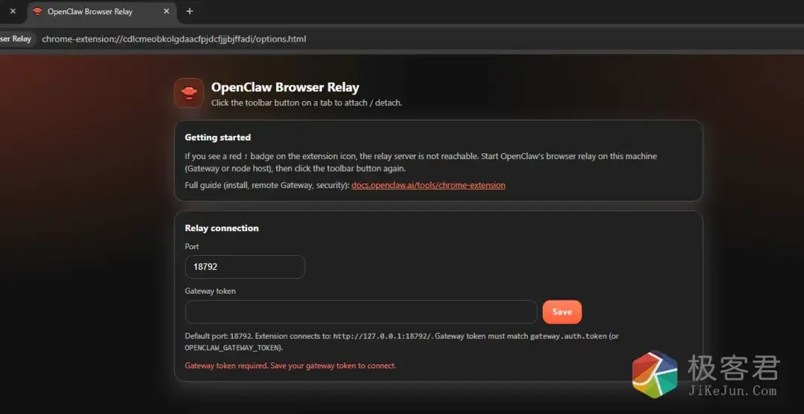Image resolution: width=804 pixels, height=414 pixels.
Task: Click the OpenClaw Browser Relay heading
Action: point(285,87)
